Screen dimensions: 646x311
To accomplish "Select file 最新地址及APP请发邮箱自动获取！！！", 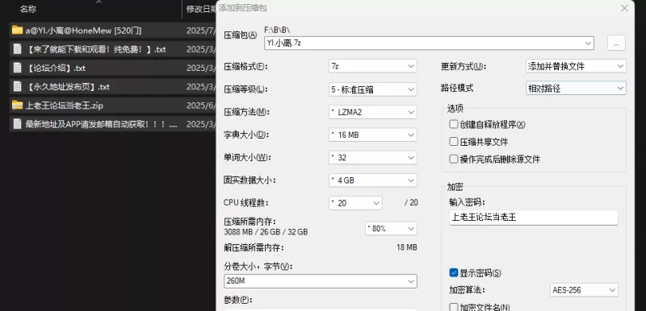I will click(113, 123).
